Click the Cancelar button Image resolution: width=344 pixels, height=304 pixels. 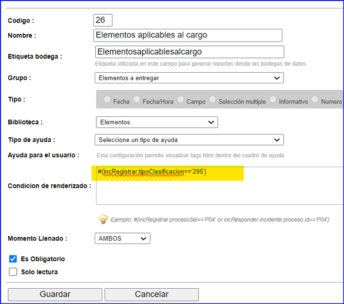coord(152,295)
